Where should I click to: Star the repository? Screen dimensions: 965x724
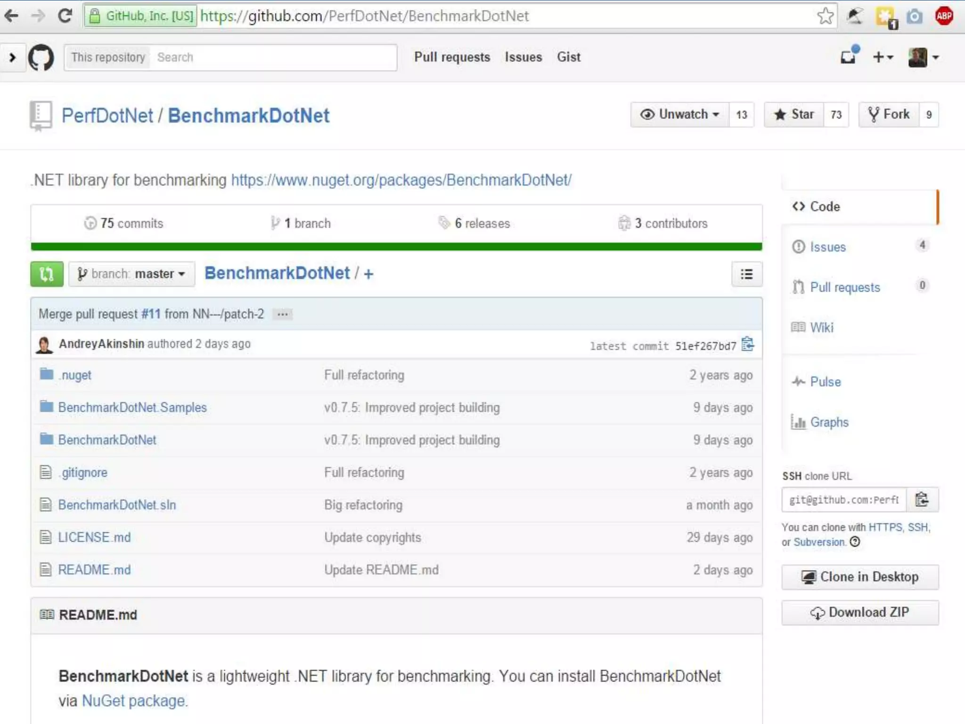coord(794,115)
